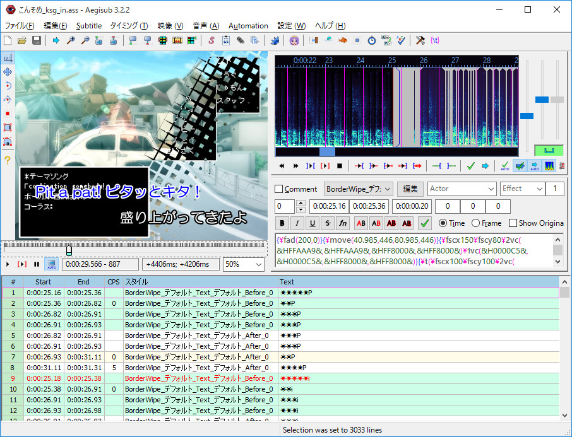Open the Properties document icon
The height and width of the screenshot is (437, 572).
pos(226,40)
